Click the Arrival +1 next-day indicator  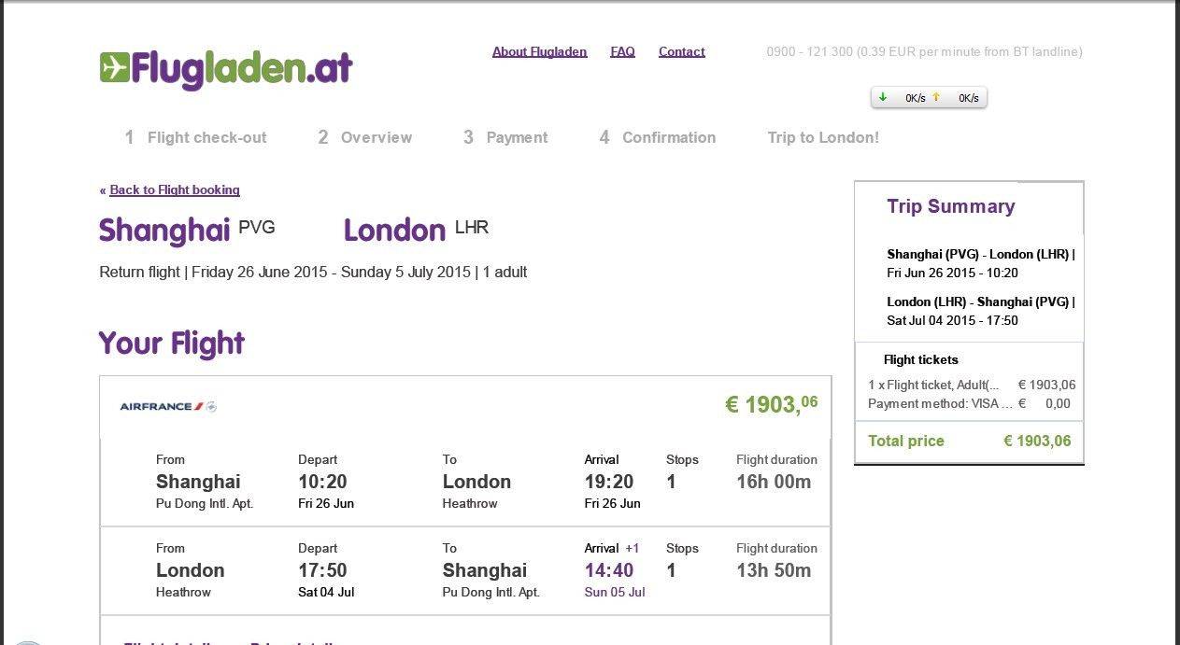click(x=633, y=548)
